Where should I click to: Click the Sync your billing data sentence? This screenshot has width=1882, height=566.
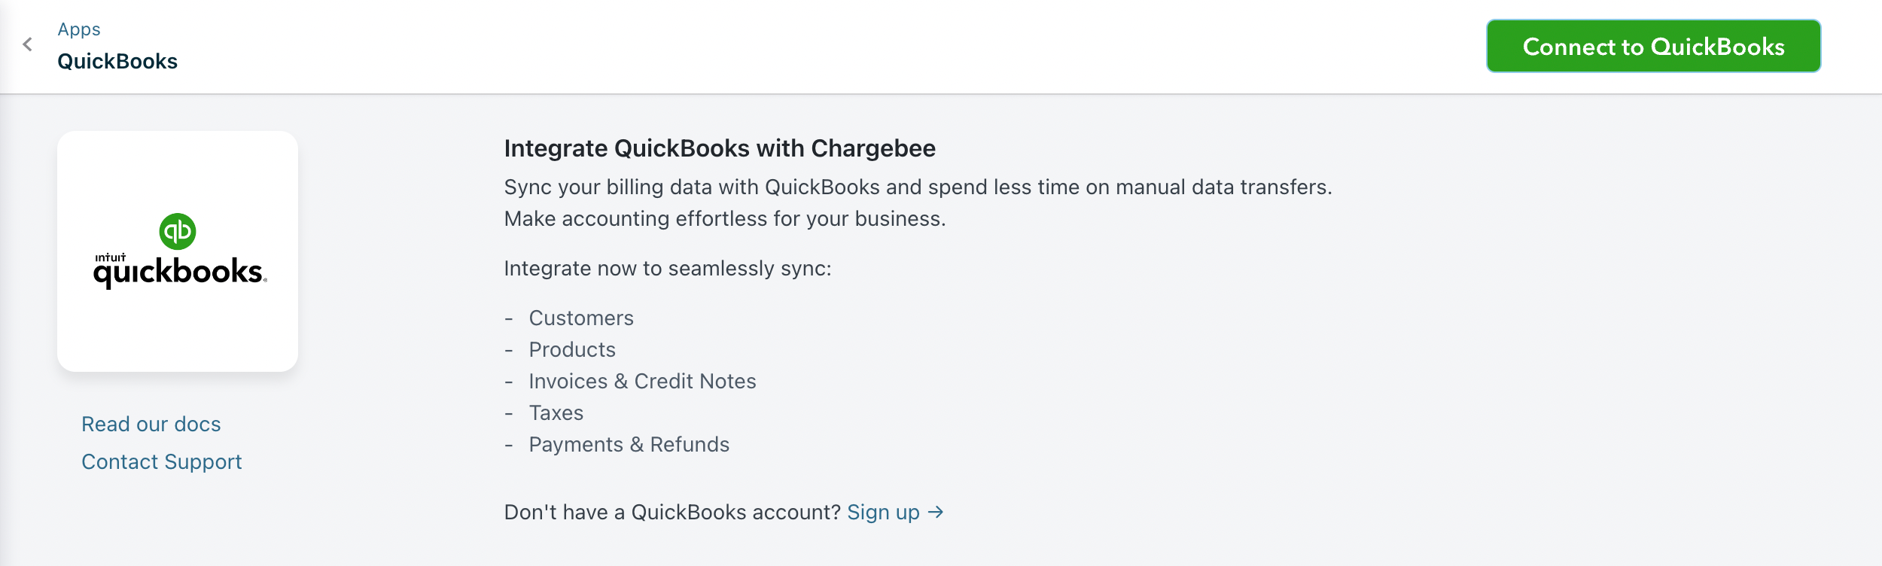[918, 187]
